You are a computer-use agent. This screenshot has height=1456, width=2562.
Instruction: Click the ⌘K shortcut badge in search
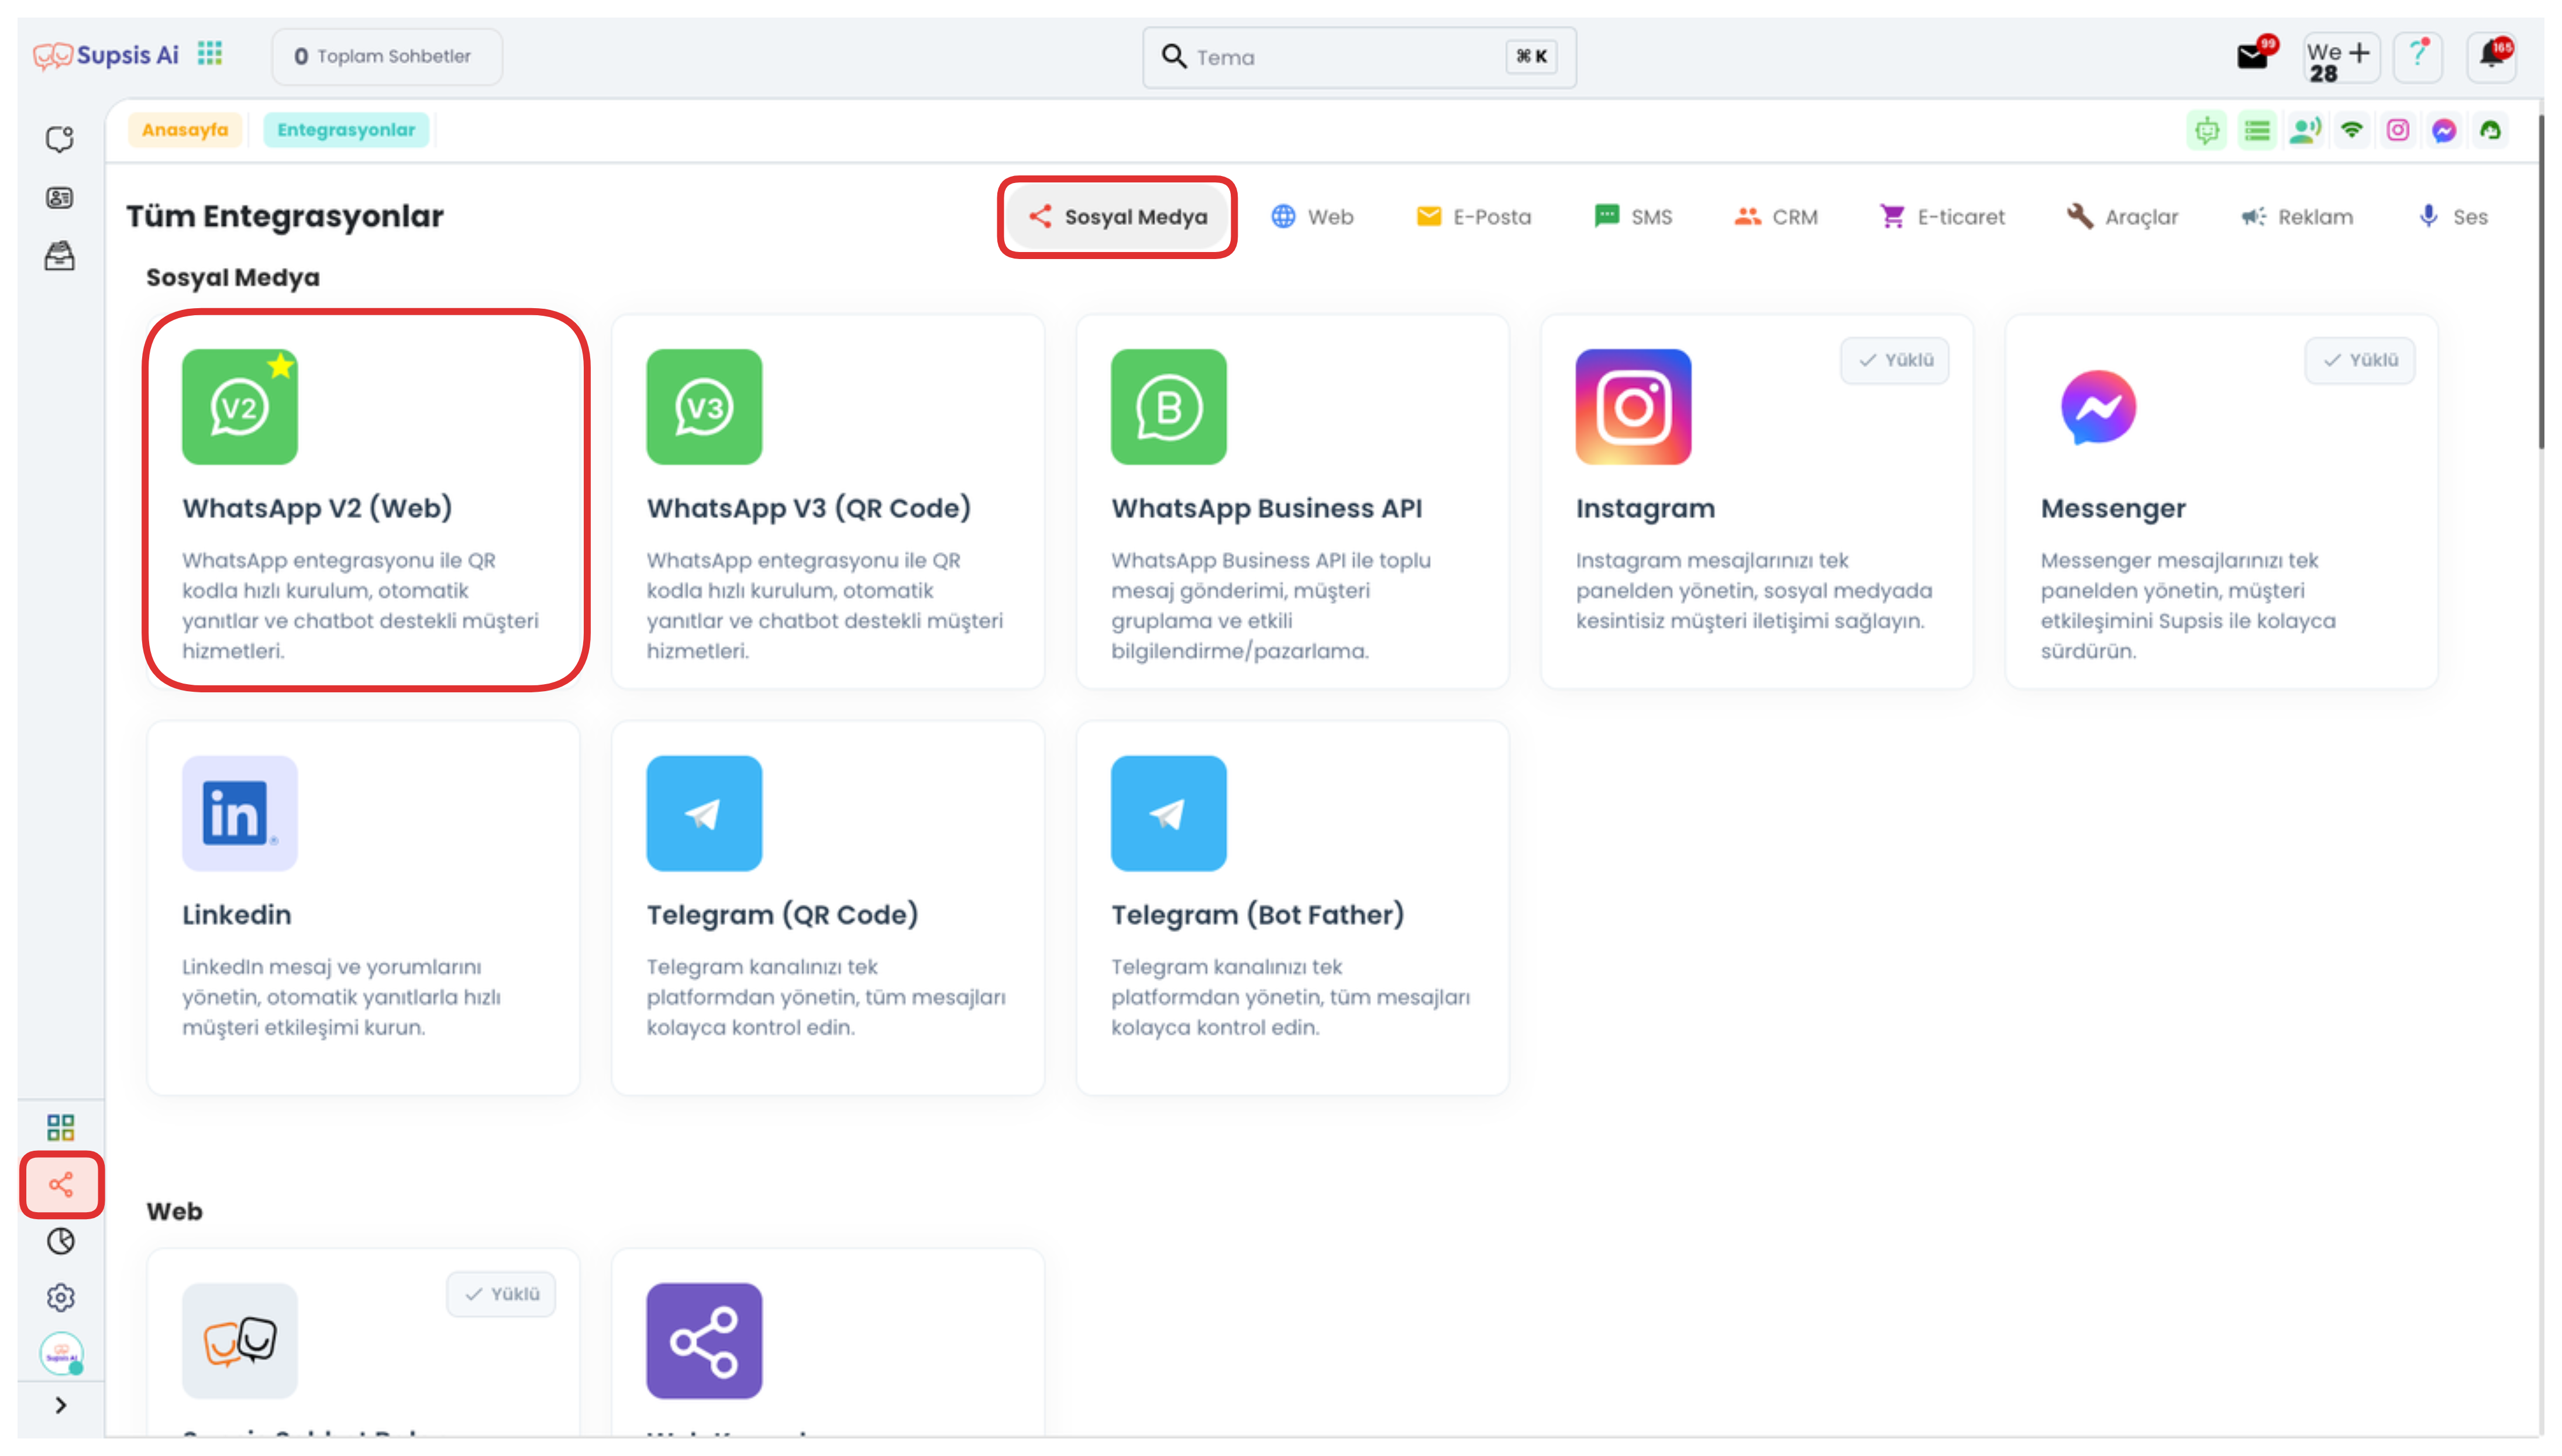tap(1531, 57)
